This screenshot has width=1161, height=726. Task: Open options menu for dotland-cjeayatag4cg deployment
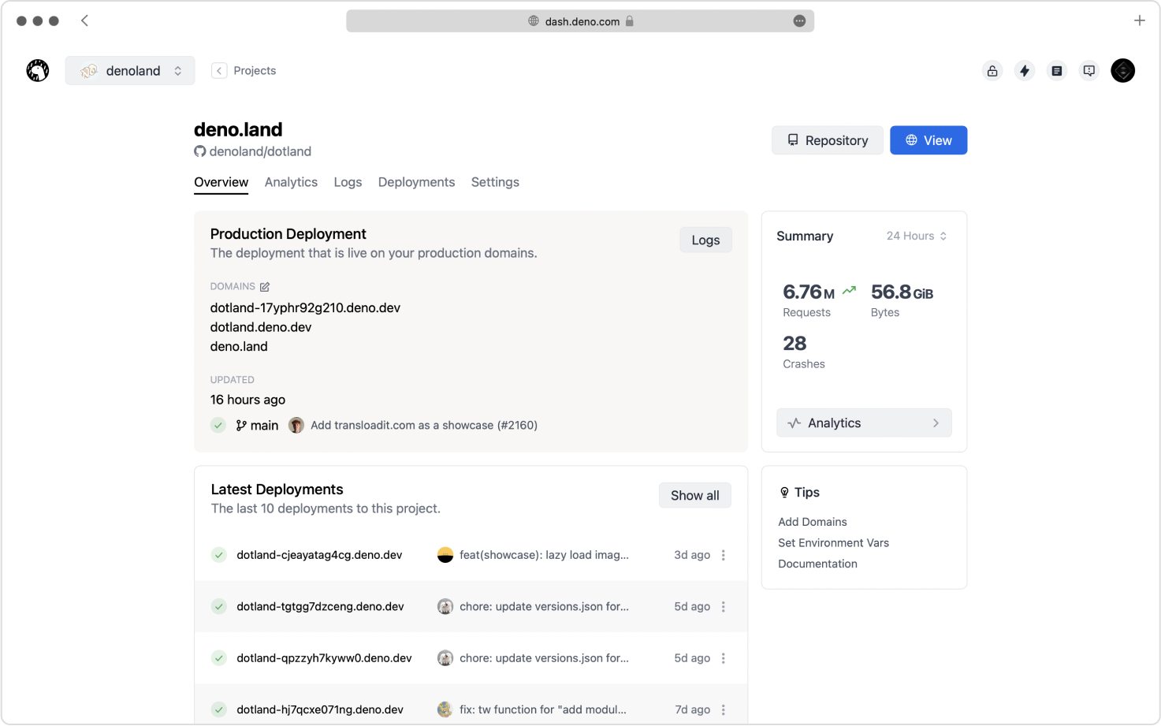tap(724, 555)
